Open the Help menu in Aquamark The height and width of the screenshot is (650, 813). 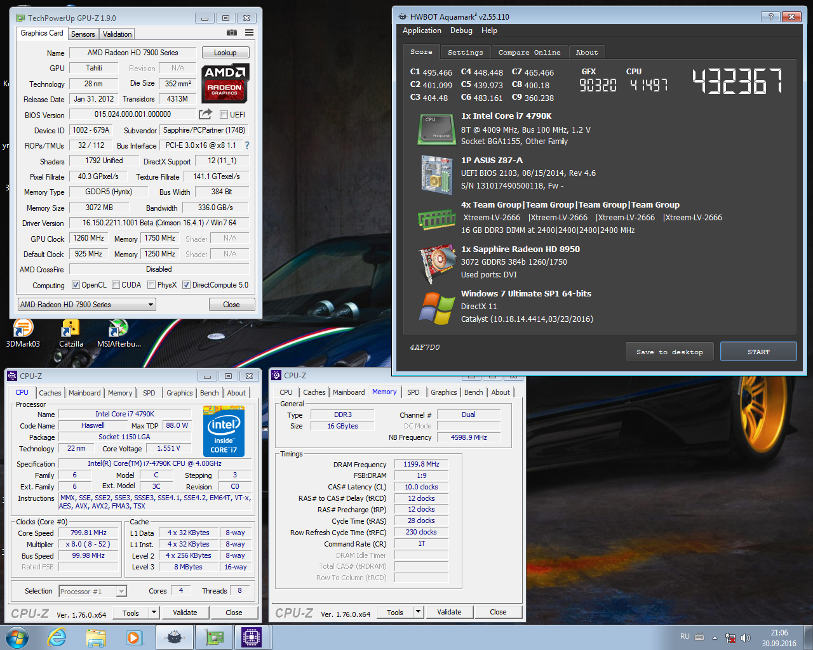pyautogui.click(x=489, y=30)
